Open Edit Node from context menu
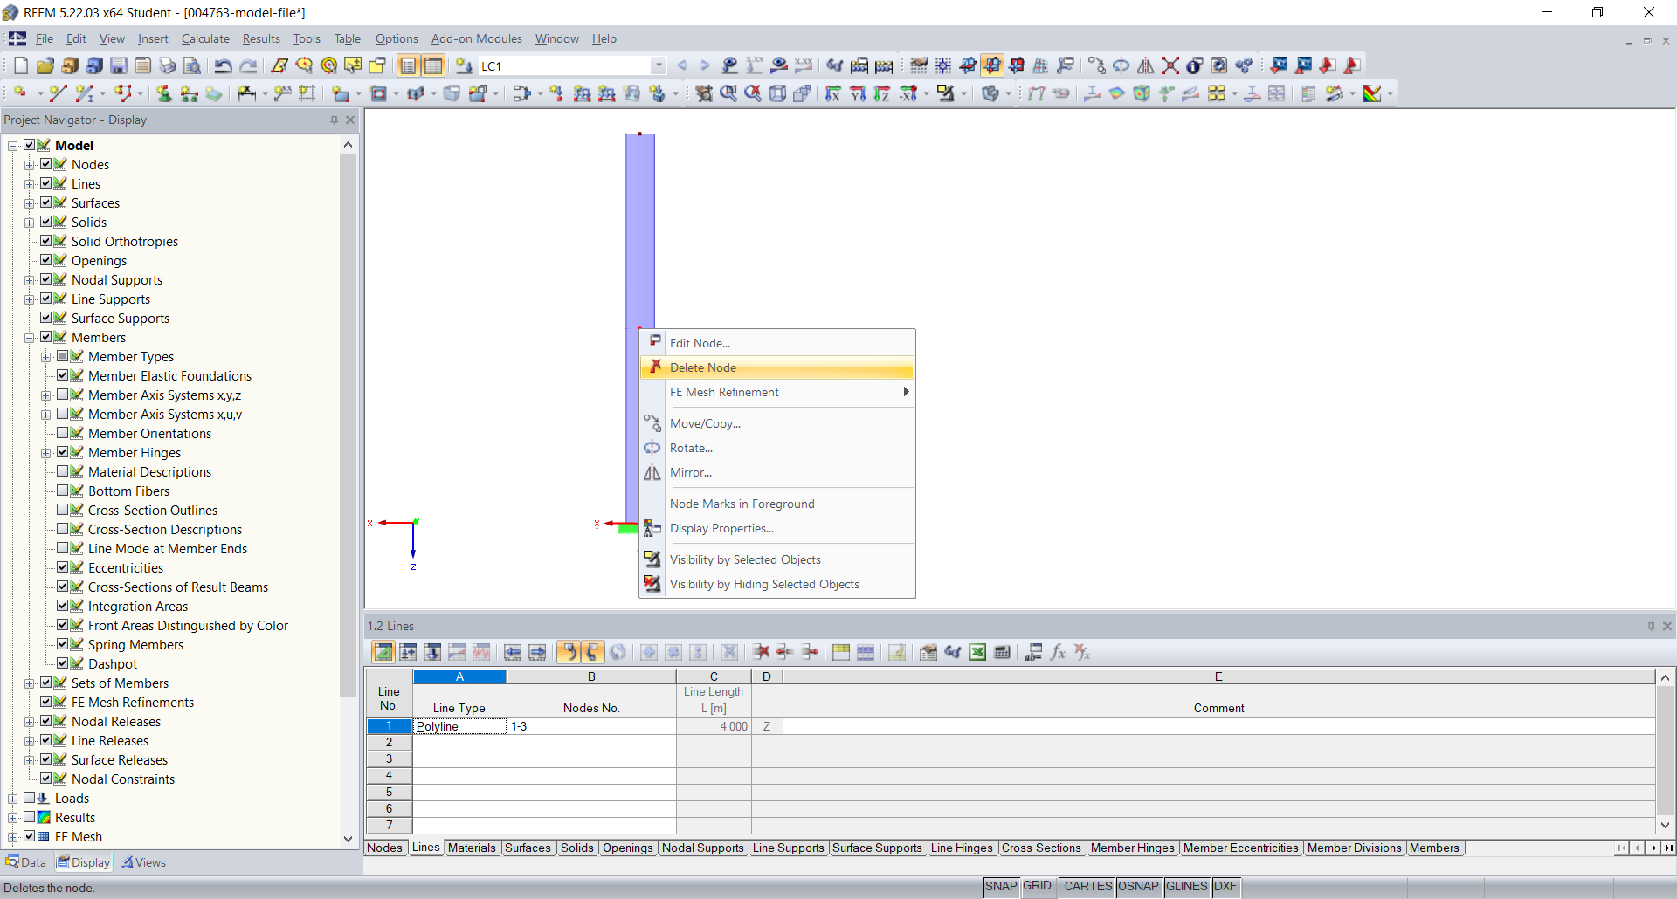Viewport: 1677px width, 899px height. pyautogui.click(x=777, y=343)
